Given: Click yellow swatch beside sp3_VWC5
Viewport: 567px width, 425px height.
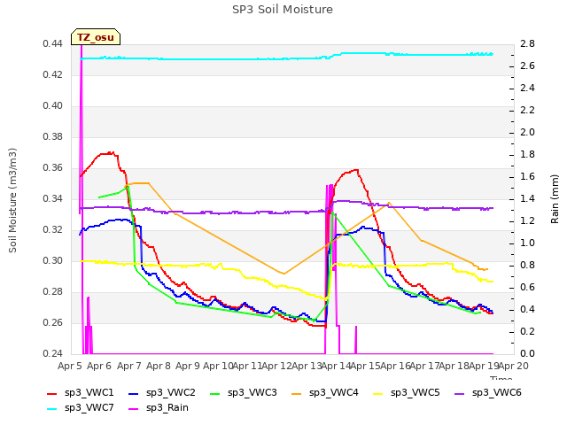Looking at the screenshot, I should click(378, 393).
